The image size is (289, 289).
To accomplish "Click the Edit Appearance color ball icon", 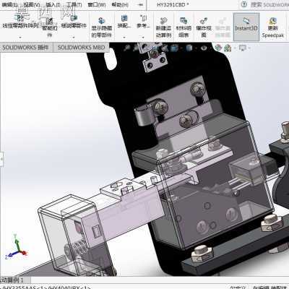I will pos(218,48).
